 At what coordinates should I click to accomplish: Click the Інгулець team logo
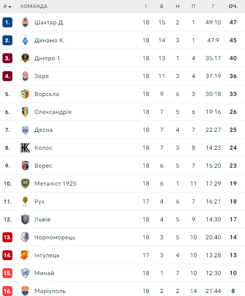[25, 255]
